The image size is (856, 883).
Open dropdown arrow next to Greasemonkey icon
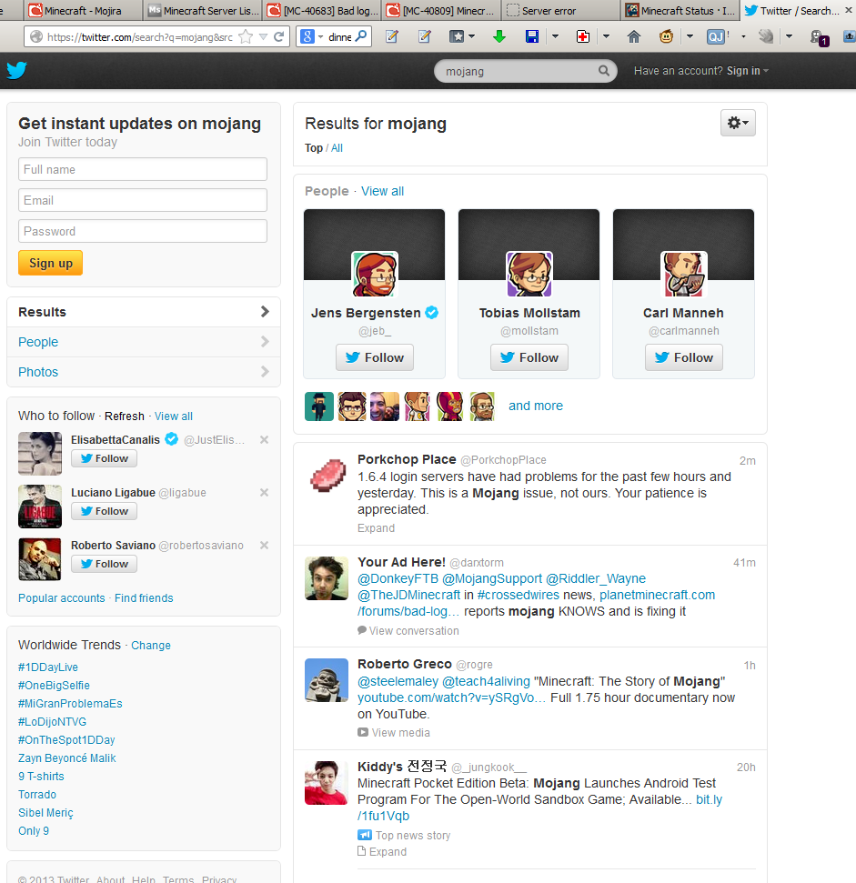coord(690,37)
